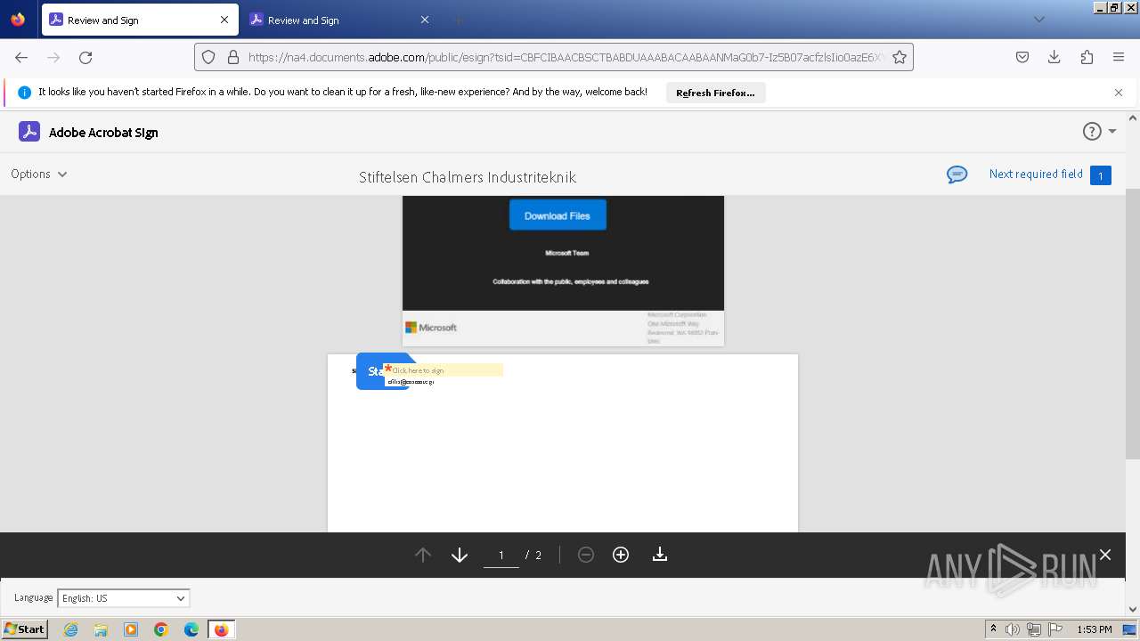Open the volume speaker tray icon
This screenshot has width=1140, height=641.
(x=1013, y=629)
